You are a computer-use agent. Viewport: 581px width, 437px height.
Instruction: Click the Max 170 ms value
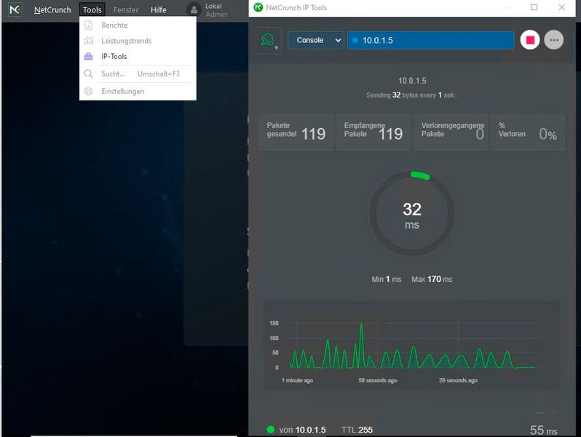pyautogui.click(x=432, y=279)
